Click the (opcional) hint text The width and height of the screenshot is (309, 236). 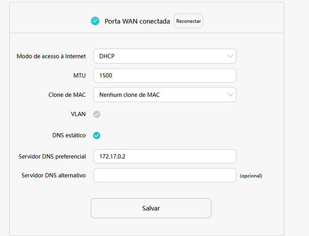[x=251, y=176]
